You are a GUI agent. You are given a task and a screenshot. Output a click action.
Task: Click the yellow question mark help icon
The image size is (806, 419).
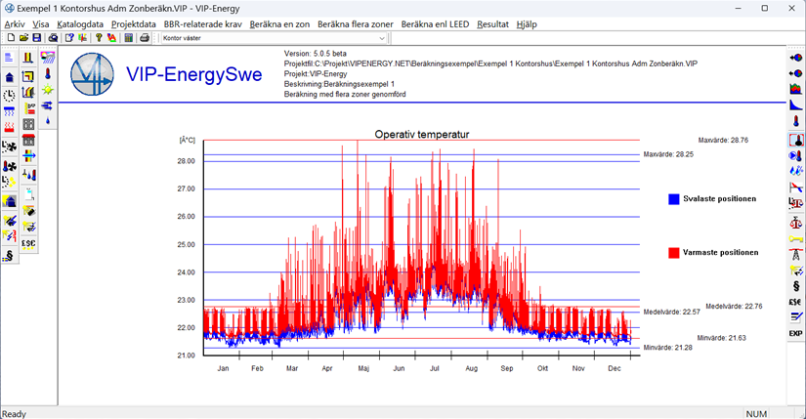pos(99,38)
